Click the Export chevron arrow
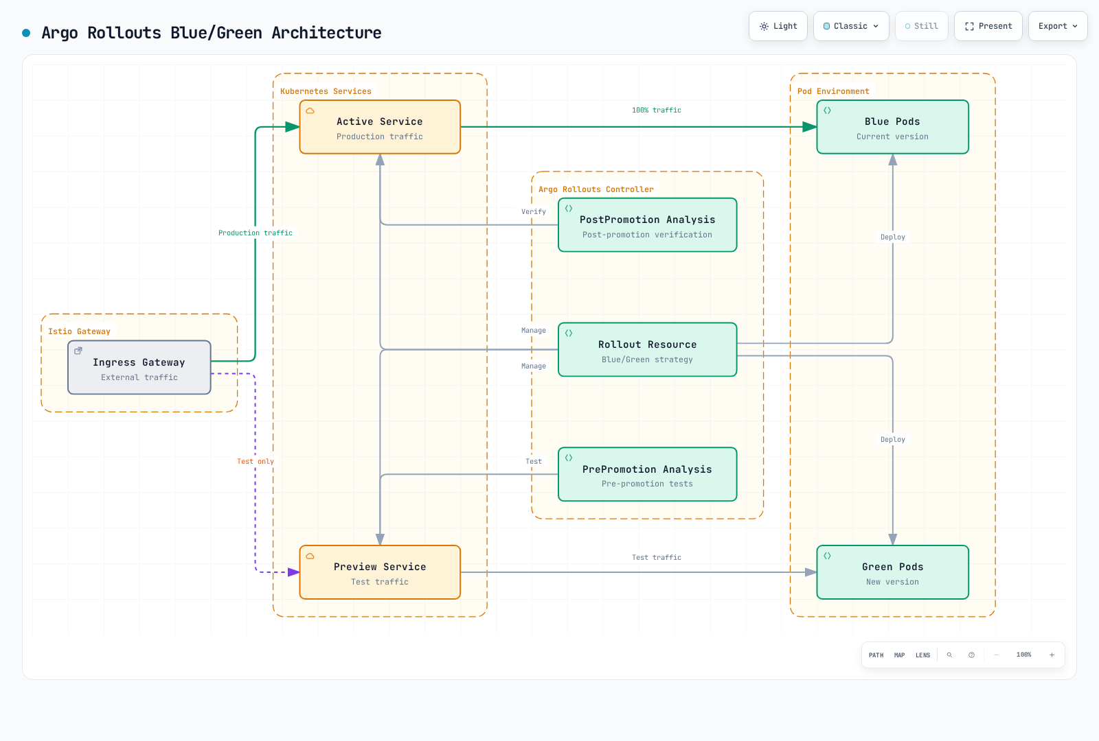The width and height of the screenshot is (1099, 741). tap(1075, 26)
